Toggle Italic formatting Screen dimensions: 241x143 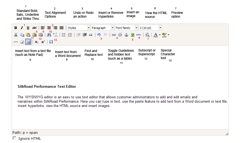click(22, 28)
